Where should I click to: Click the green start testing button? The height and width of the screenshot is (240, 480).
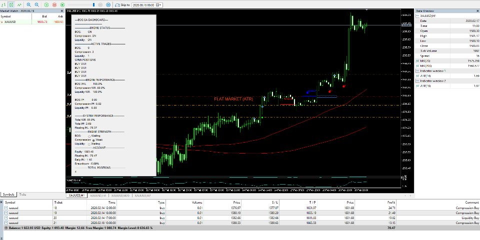(46, 5)
